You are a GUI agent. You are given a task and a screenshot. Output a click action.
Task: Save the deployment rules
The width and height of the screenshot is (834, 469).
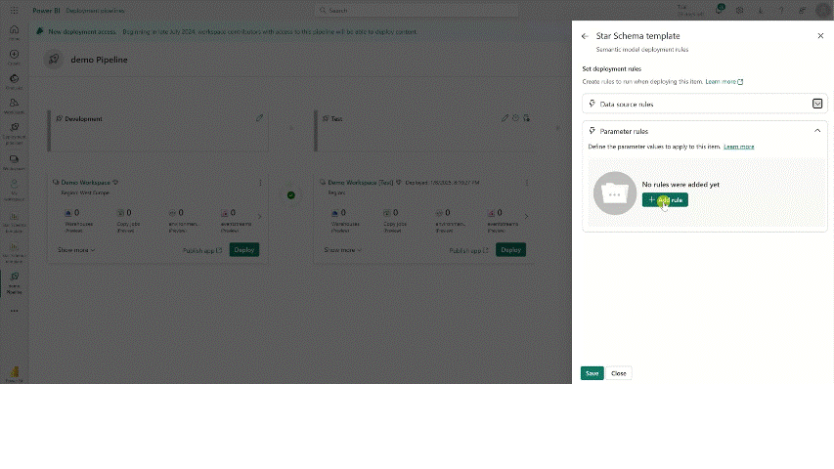pos(592,373)
